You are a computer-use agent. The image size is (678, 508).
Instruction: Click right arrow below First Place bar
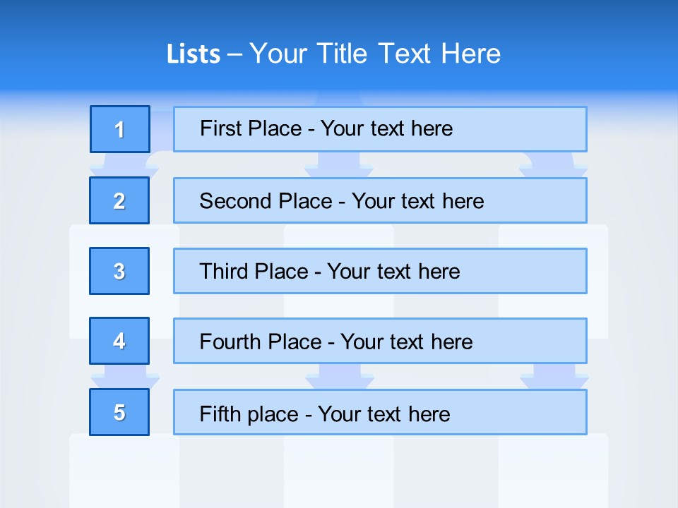[x=554, y=164]
